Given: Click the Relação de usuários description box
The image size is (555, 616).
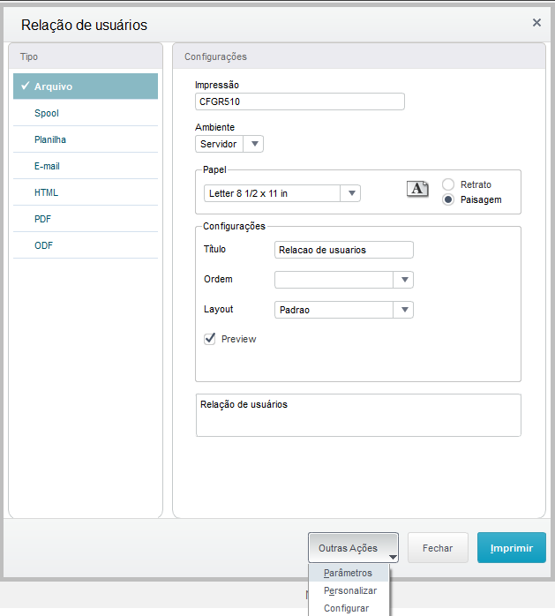Looking at the screenshot, I should click(x=358, y=416).
